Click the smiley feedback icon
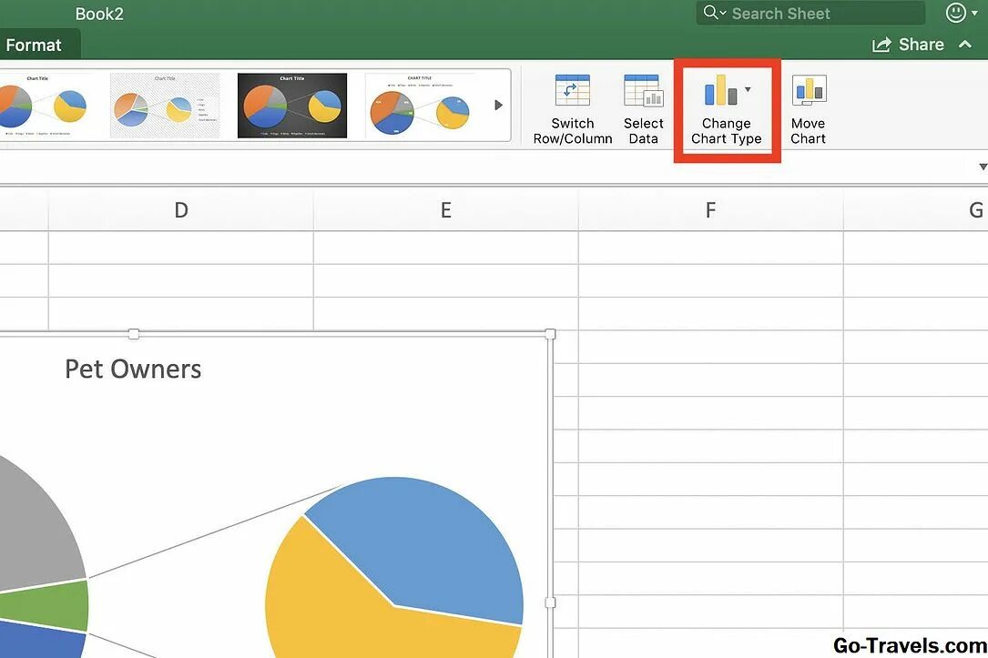This screenshot has height=658, width=988. pyautogui.click(x=955, y=13)
